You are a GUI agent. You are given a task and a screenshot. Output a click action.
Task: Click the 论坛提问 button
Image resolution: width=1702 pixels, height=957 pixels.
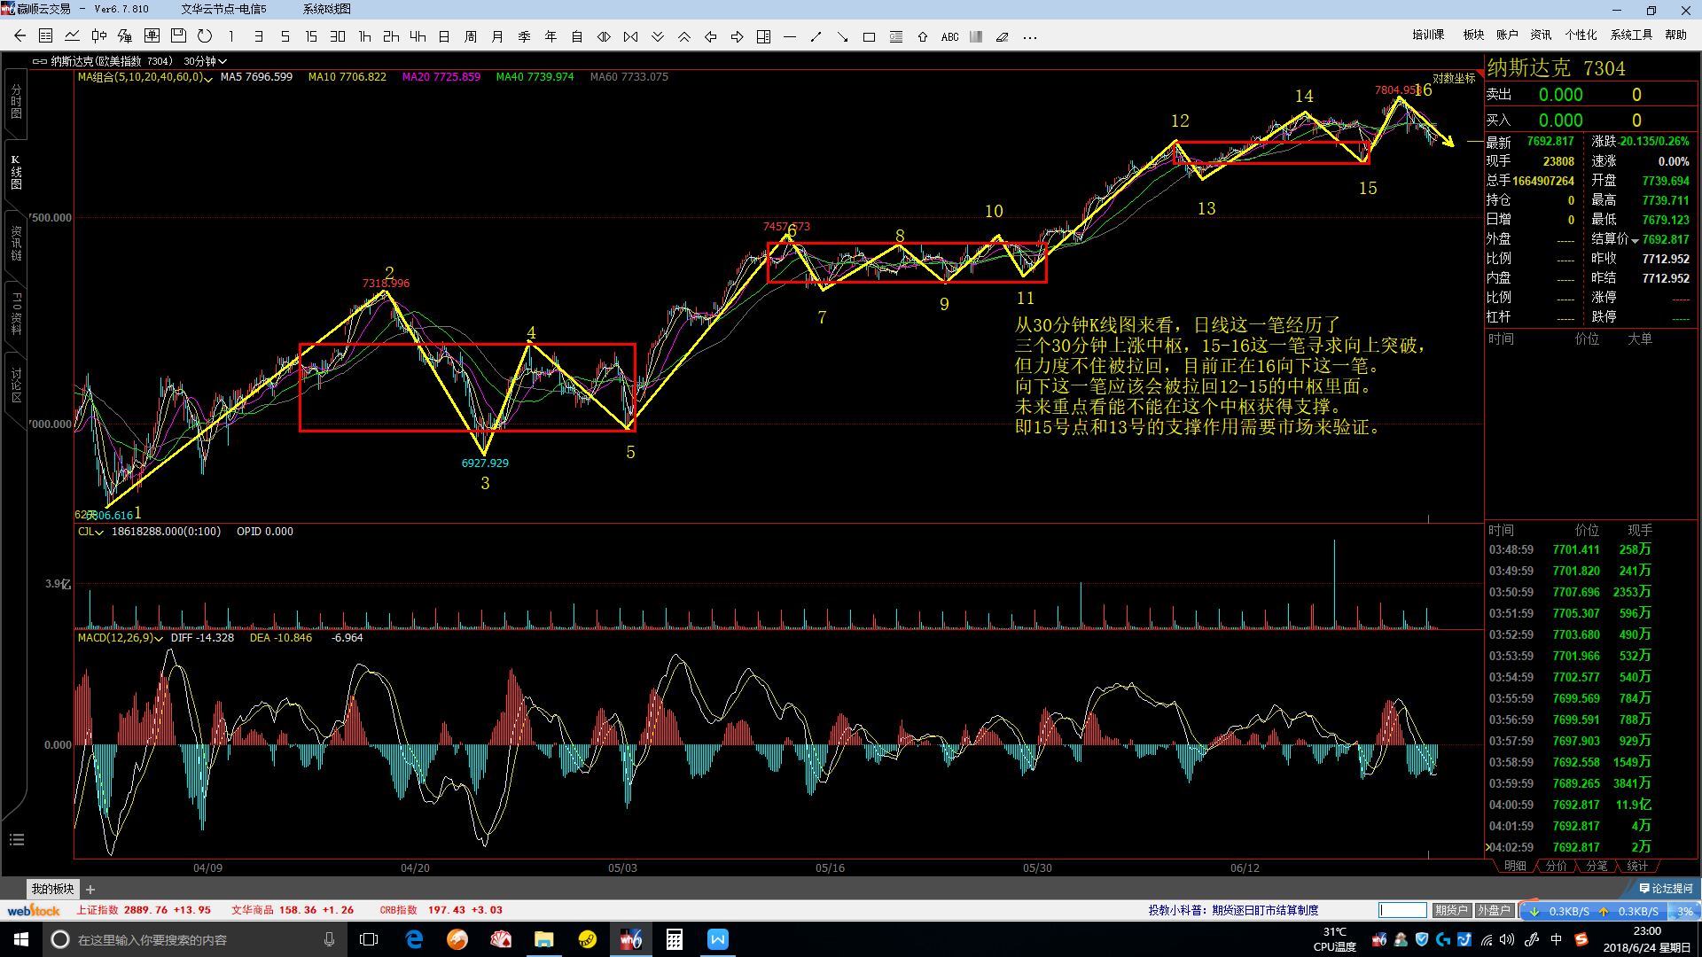(x=1666, y=888)
